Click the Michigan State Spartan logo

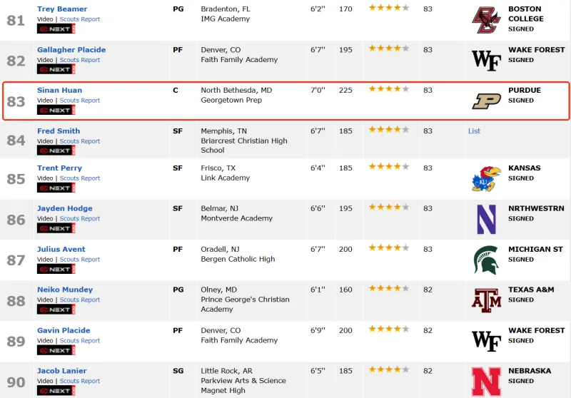click(486, 260)
